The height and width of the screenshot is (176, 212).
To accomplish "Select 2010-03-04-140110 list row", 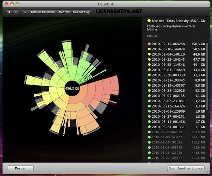I will pos(176,54).
